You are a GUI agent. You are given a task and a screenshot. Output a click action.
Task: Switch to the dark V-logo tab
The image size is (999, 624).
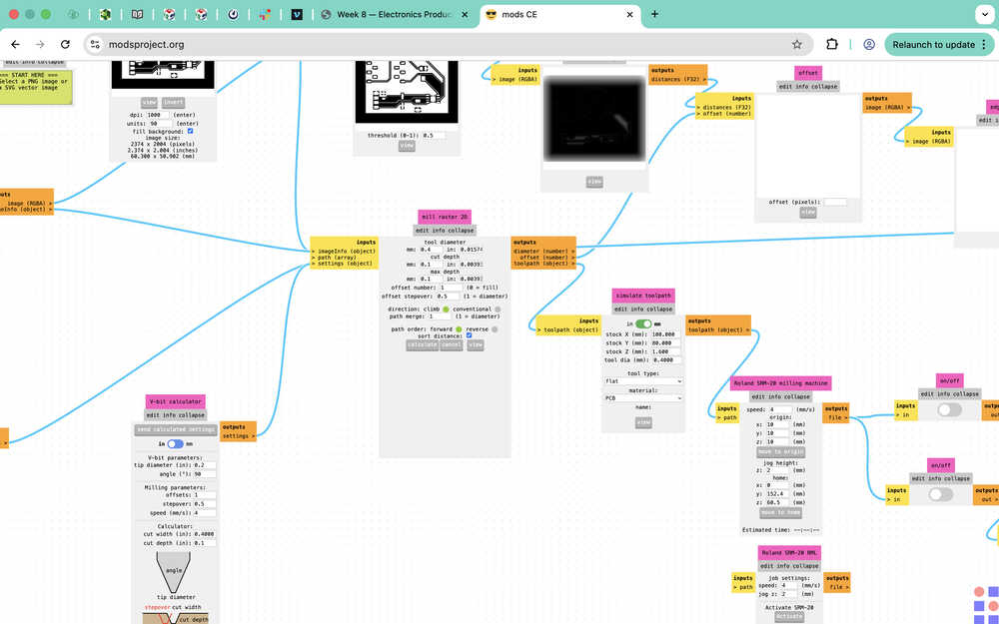(297, 14)
